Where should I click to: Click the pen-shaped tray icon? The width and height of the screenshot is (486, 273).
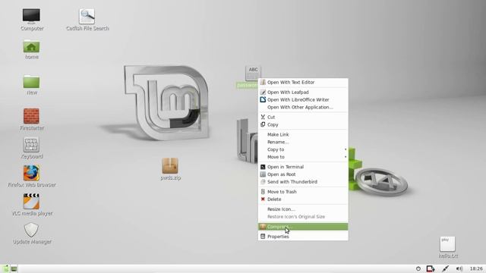pos(446,268)
